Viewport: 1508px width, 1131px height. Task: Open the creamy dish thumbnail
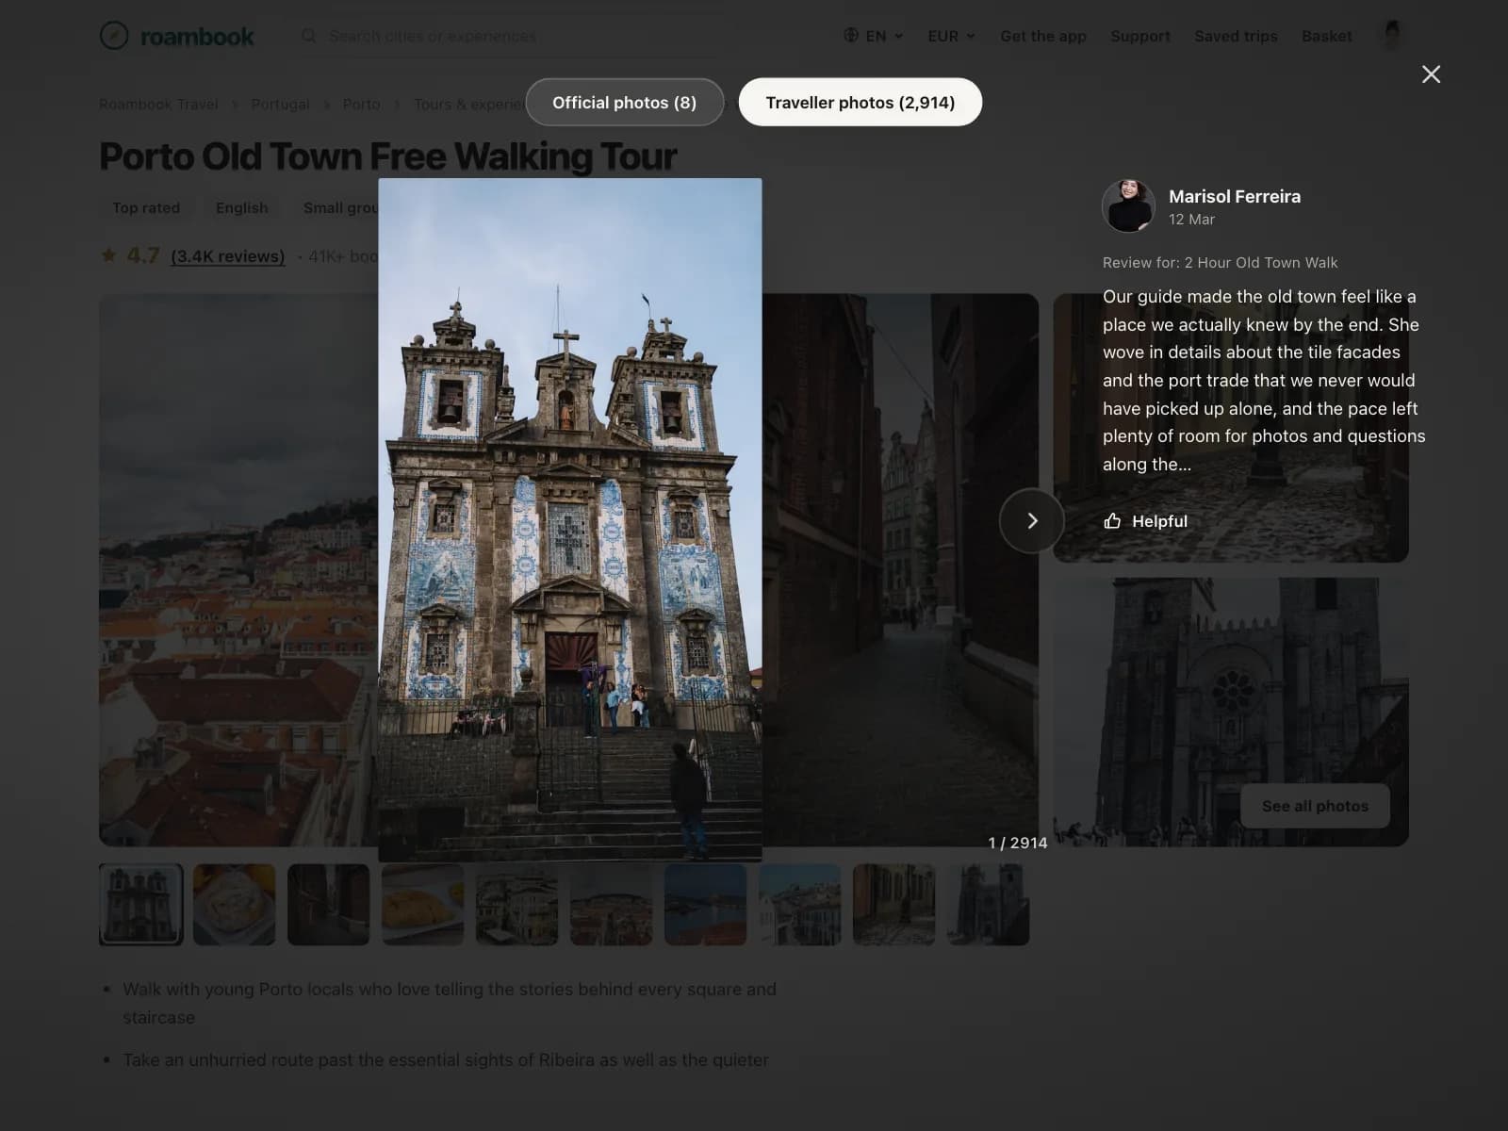(235, 904)
